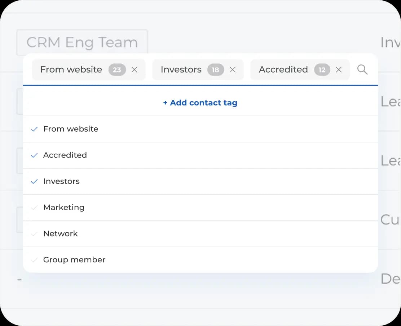This screenshot has height=326, width=401.
Task: Uncheck the "Investors" checkmark in list
Action: point(34,182)
